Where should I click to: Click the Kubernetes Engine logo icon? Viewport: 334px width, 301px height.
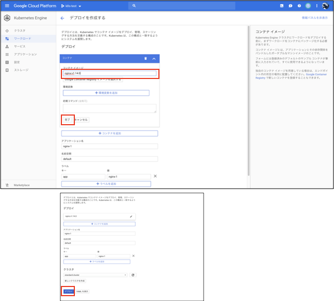pyautogui.click(x=7, y=18)
